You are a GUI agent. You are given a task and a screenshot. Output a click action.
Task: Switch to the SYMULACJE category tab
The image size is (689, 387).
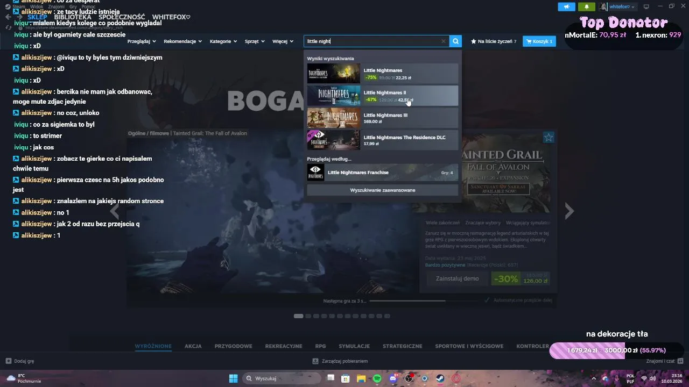tap(354, 346)
